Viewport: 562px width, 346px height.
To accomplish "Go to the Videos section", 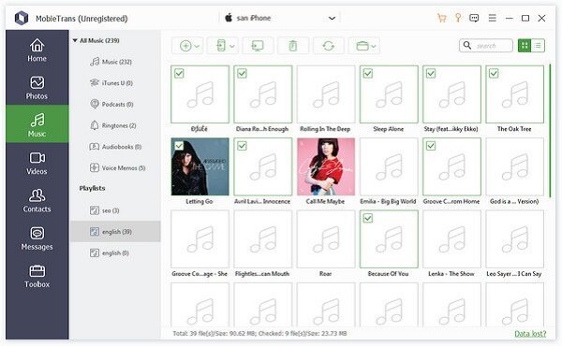I will click(x=37, y=163).
